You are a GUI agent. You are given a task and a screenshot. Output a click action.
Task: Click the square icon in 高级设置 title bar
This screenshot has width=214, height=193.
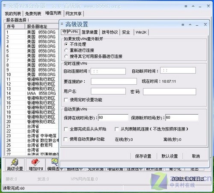(x=183, y=25)
